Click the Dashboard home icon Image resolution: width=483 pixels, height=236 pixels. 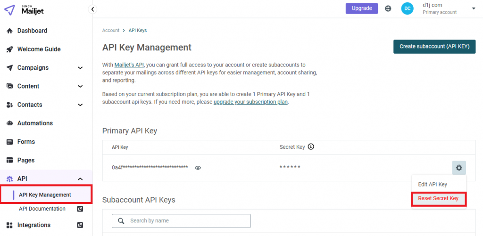tap(9, 31)
